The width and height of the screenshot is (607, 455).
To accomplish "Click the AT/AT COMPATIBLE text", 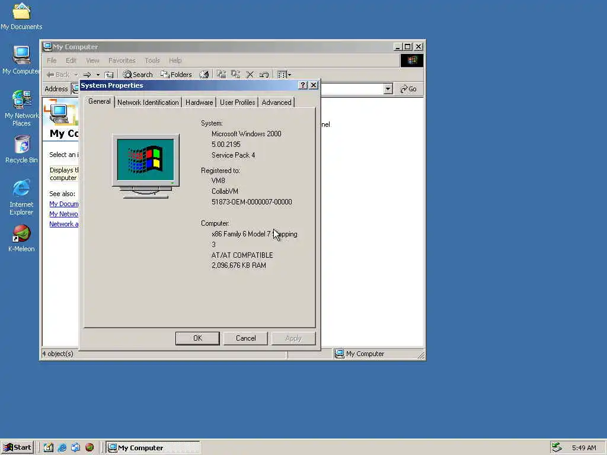I will (242, 255).
